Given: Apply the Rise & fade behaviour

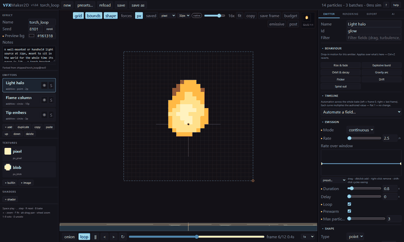Looking at the screenshot, I should (341, 66).
